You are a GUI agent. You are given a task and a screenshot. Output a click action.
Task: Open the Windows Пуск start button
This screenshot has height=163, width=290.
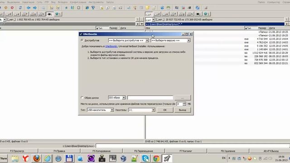coord(4,158)
